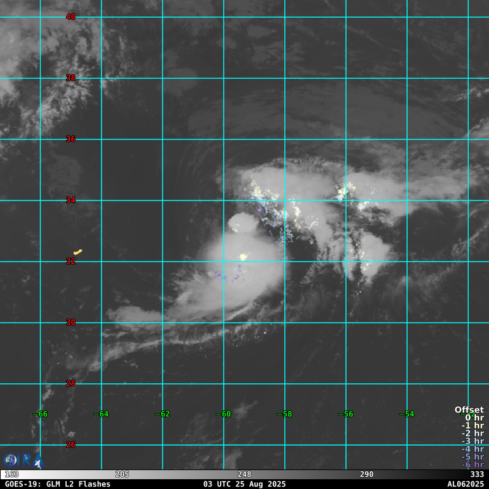489x489 pixels.
Task: Click longitude label -58
Action: (284, 414)
